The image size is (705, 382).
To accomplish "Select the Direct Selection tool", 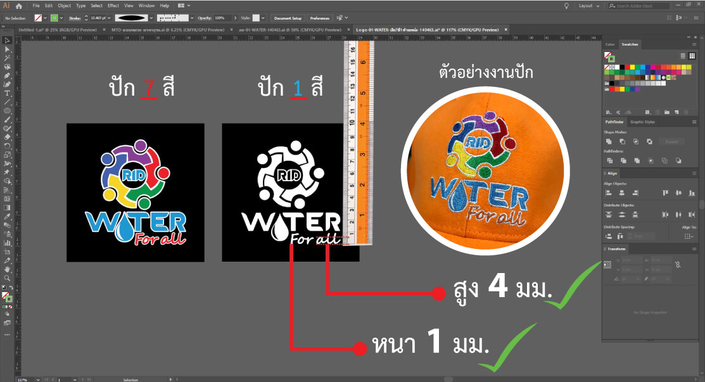I will (7, 49).
